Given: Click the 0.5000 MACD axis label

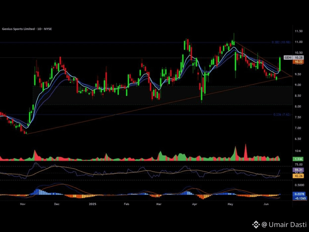Looking at the screenshot, I should [x=299, y=185].
